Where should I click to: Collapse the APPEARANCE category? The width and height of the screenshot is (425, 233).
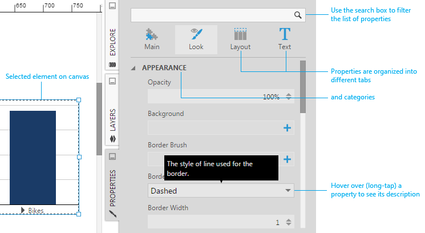click(x=134, y=68)
